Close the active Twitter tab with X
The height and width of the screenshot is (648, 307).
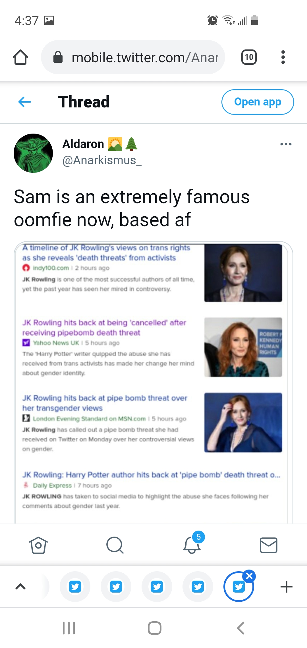(x=249, y=576)
